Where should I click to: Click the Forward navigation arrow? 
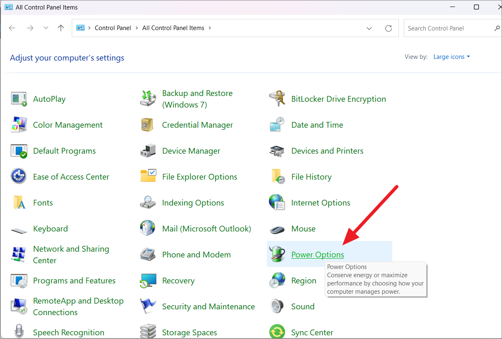[x=30, y=28]
